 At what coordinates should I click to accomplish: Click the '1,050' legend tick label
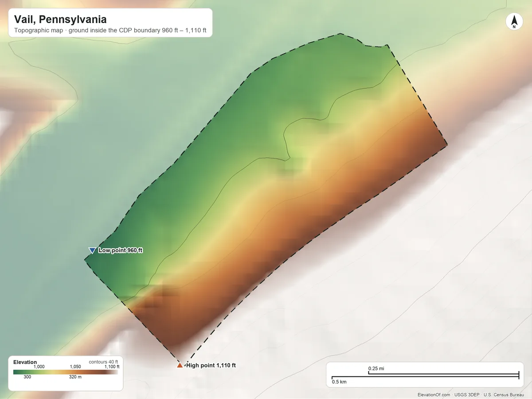(75, 367)
